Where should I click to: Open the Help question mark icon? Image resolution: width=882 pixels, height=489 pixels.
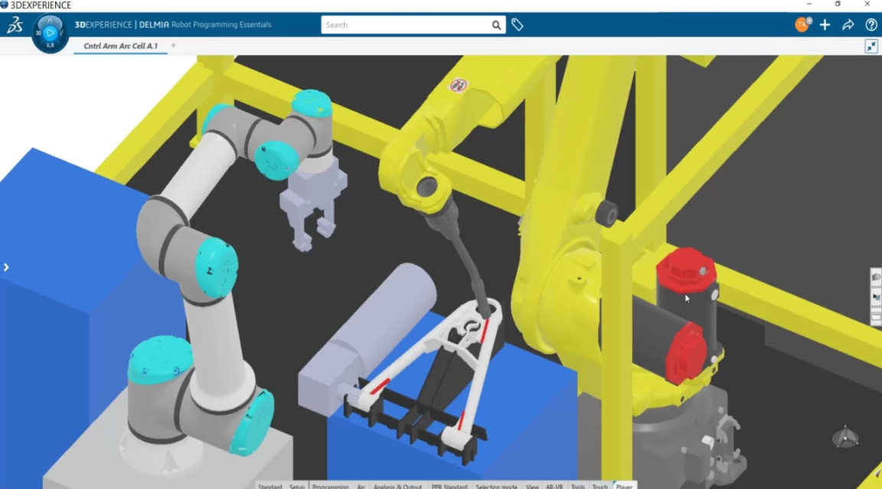coord(871,25)
